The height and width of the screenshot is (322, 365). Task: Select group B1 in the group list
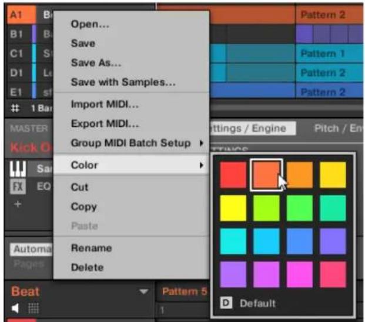tap(20, 34)
